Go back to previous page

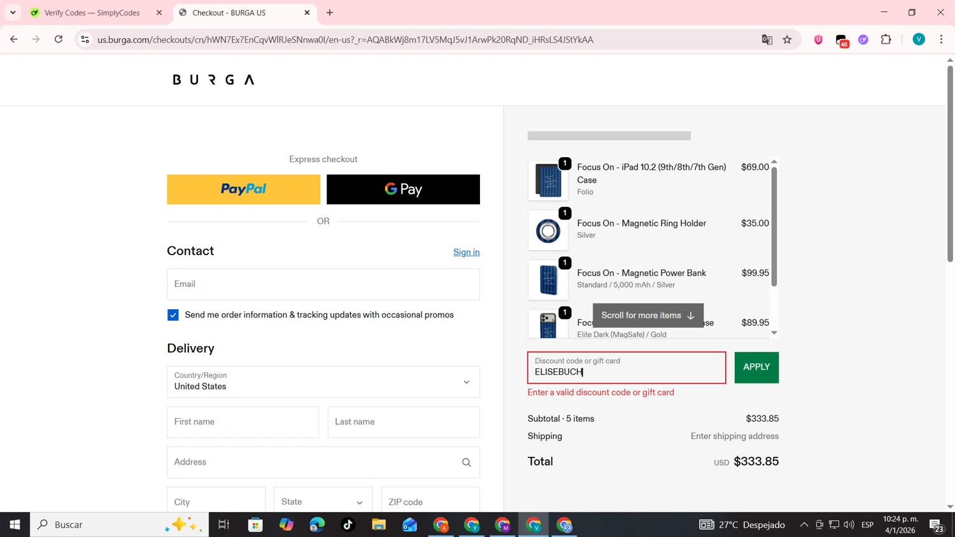(13, 39)
